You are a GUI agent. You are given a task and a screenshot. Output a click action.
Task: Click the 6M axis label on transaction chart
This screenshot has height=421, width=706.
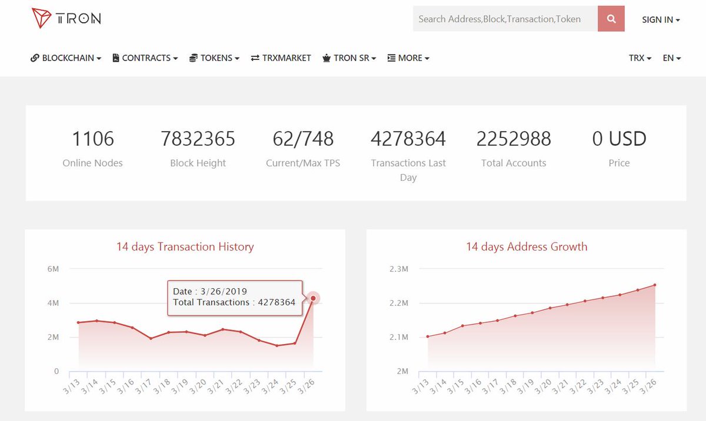point(53,269)
